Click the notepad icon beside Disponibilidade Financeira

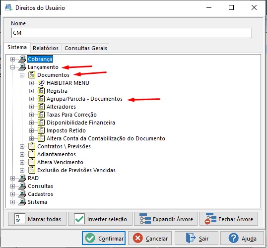(41, 123)
